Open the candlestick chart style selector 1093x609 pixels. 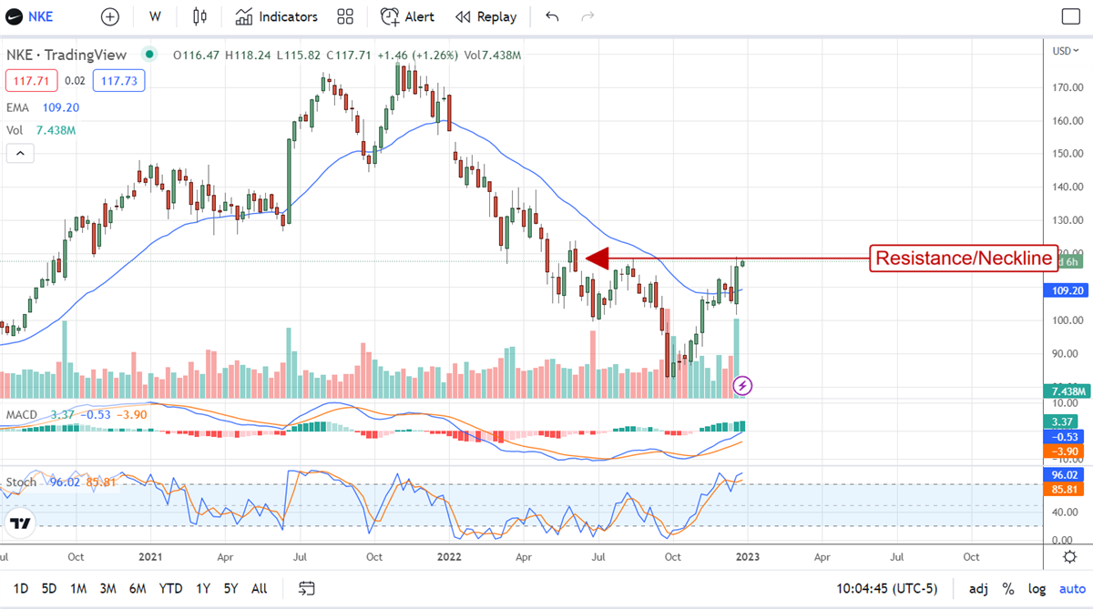[x=200, y=16]
